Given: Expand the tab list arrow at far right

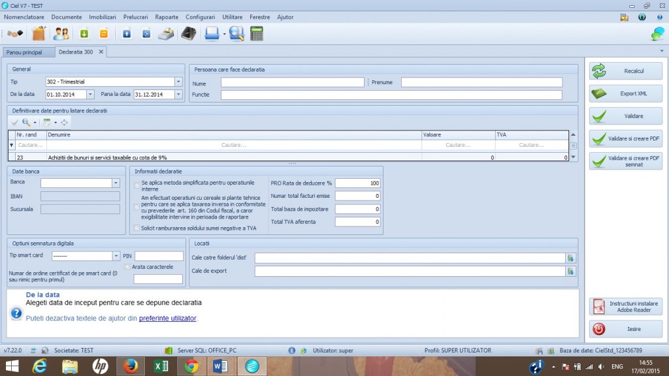Looking at the screenshot, I should [662, 51].
